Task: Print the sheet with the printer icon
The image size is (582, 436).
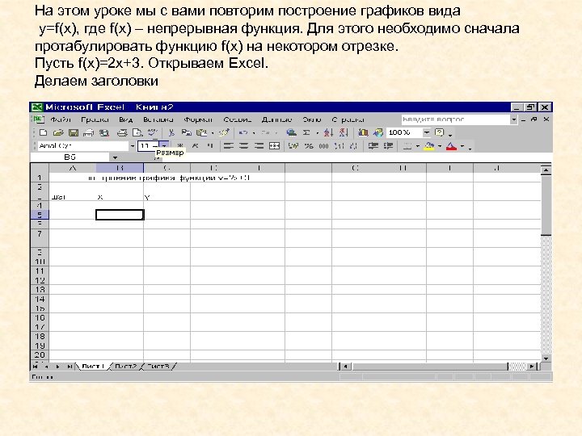Action: (x=122, y=132)
